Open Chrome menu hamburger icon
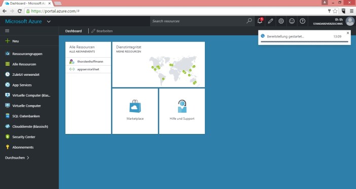 [x=351, y=11]
